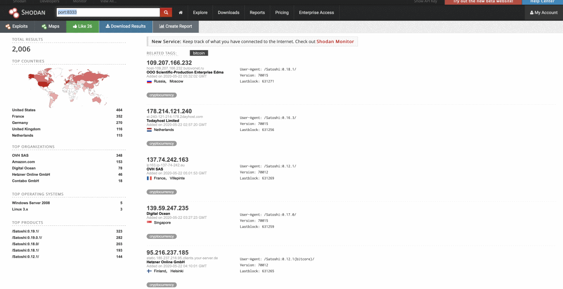Filter by /Satoshi:0.18.0/ product
This screenshot has width=563, height=289.
[26, 244]
